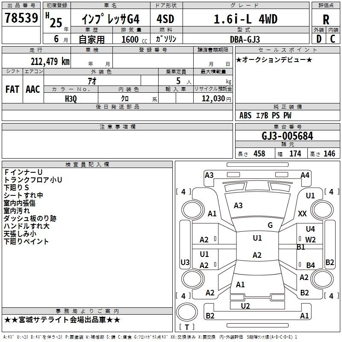The height and width of the screenshot is (342, 342).
Task: Select the evaluation score R
Action: 326,20
